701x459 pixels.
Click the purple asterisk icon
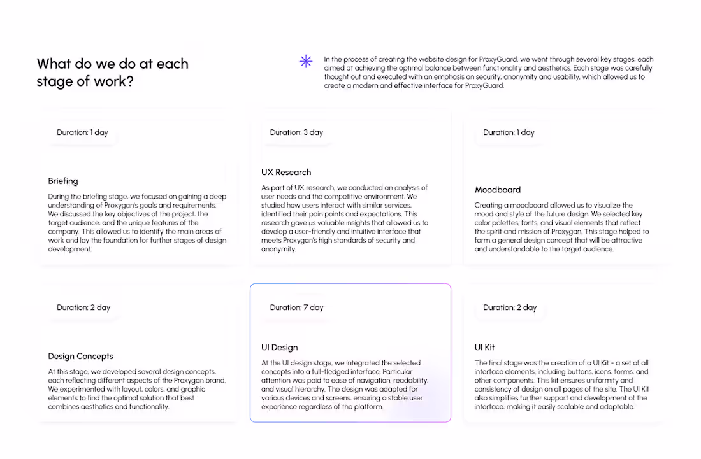[x=306, y=61]
